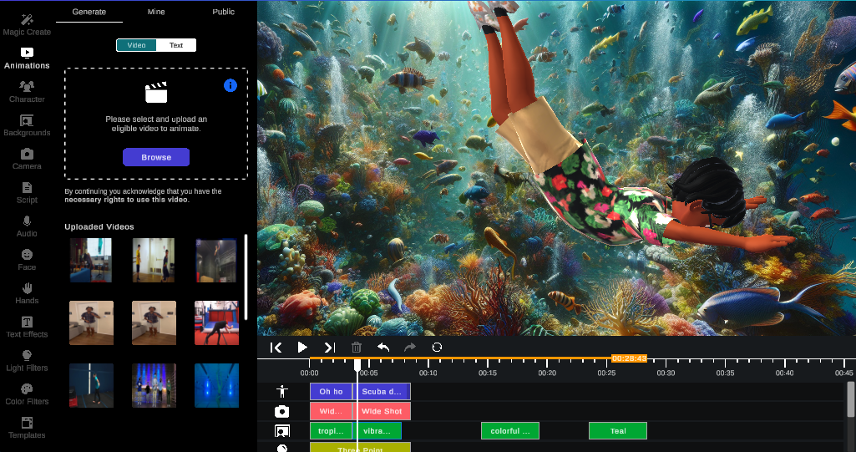Viewport: 856px width, 452px height.
Task: Switch toggle to Video mode
Action: point(136,45)
